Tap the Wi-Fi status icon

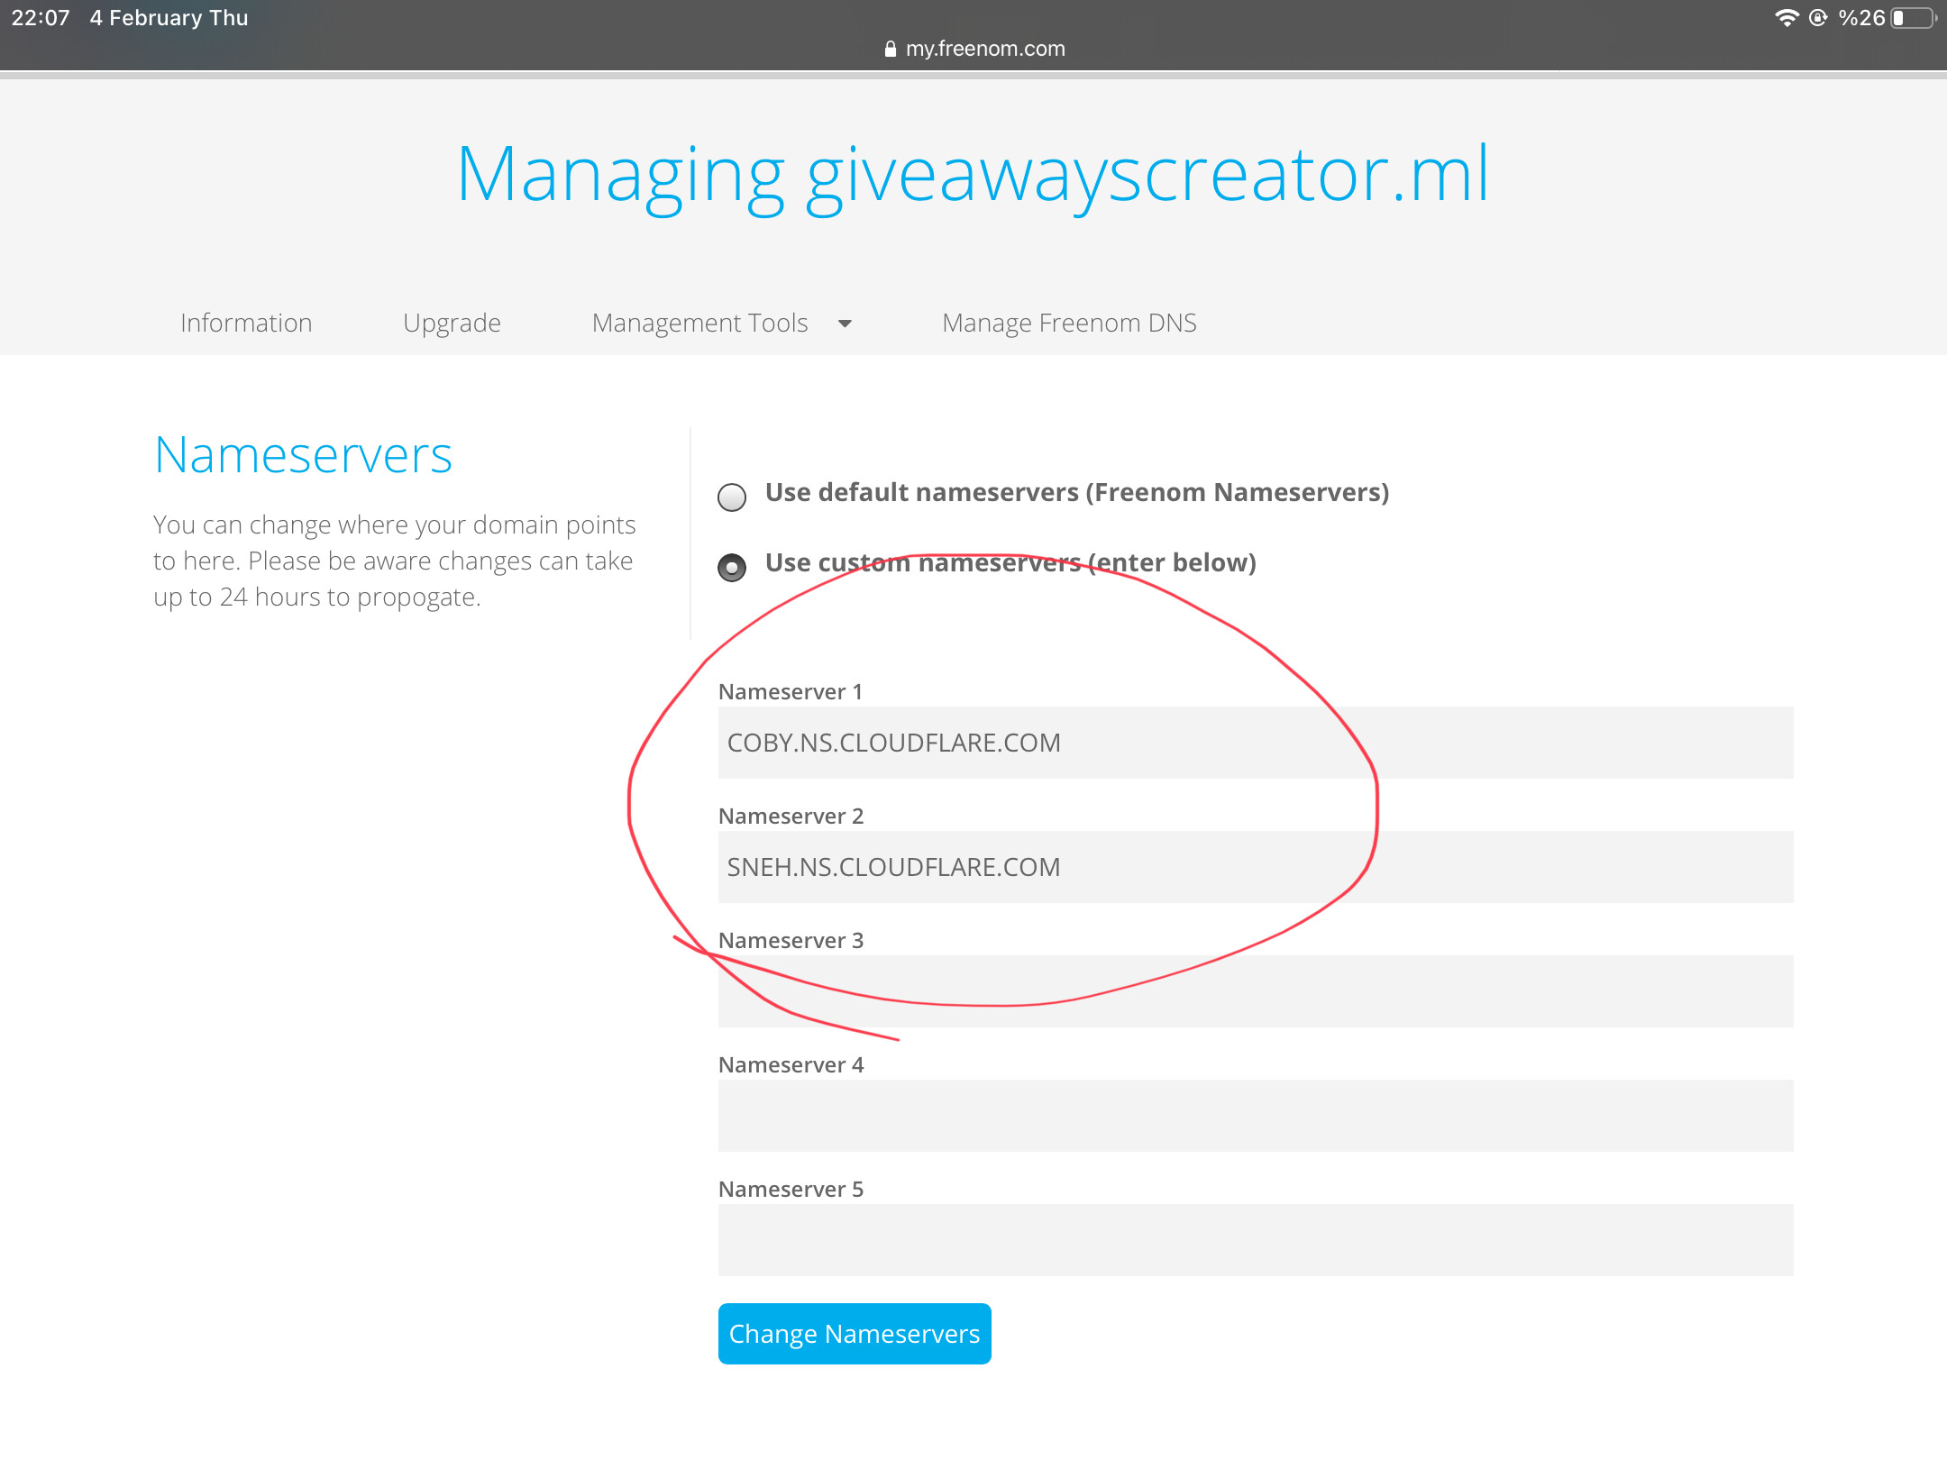click(x=1786, y=18)
